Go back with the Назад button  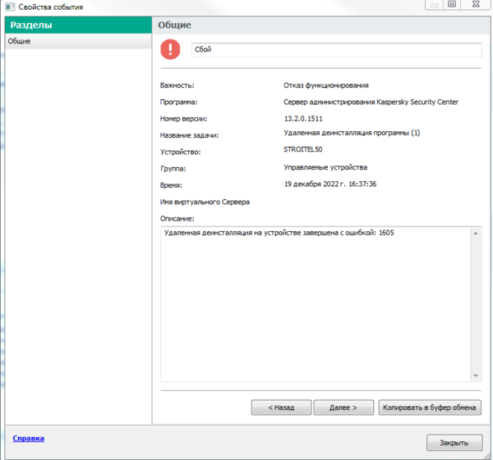tap(281, 408)
